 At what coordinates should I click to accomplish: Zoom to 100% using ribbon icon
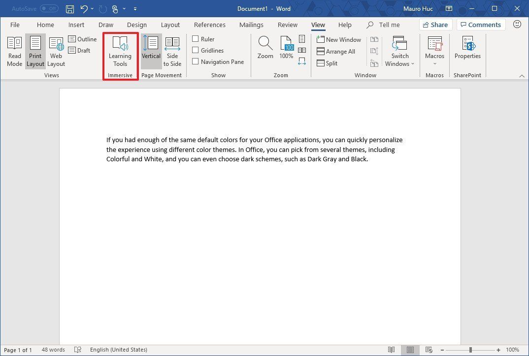(x=286, y=47)
